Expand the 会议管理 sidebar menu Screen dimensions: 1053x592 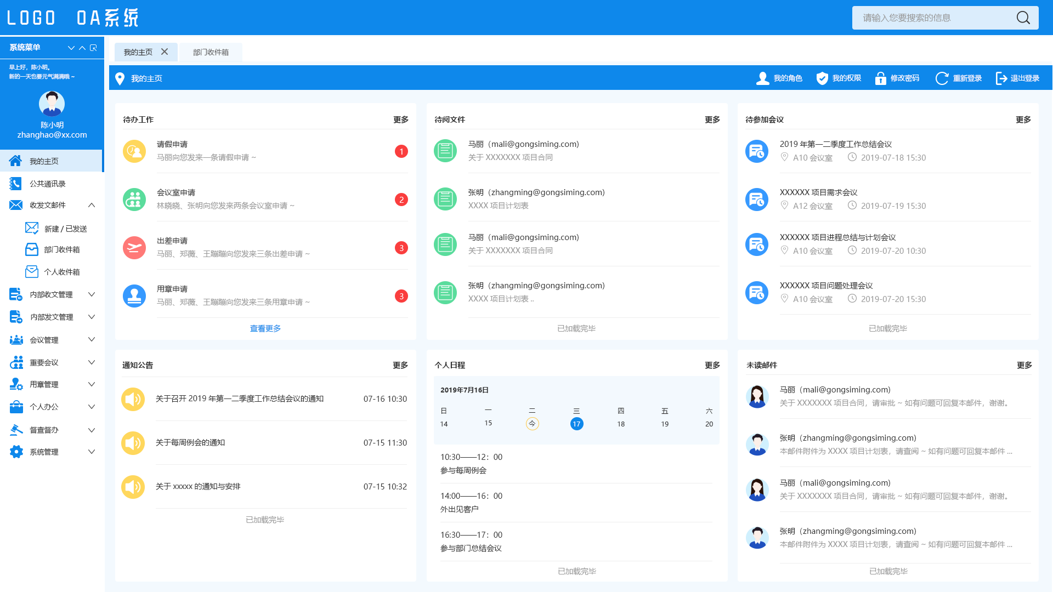click(x=92, y=340)
